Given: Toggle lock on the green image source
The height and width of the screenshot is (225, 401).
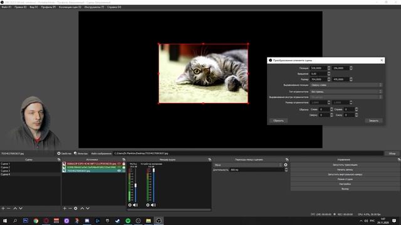Looking at the screenshot, I should click(124, 167).
